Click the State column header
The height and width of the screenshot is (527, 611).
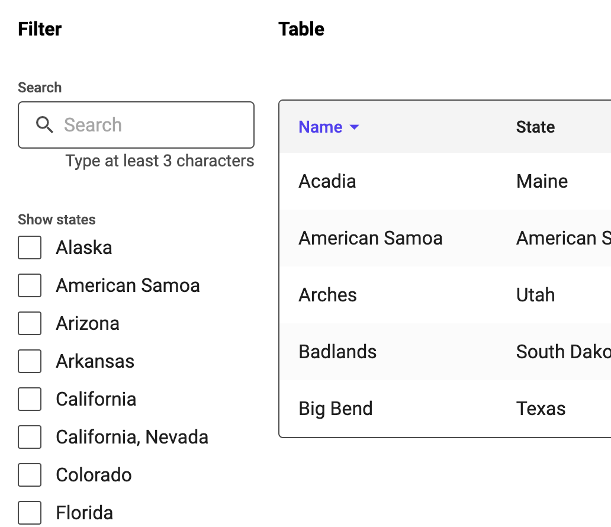(535, 127)
